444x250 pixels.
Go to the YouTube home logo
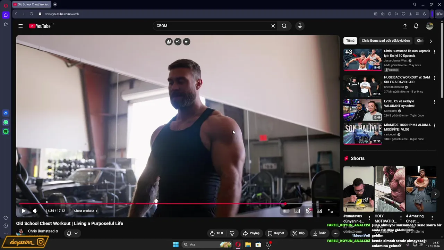(x=40, y=26)
